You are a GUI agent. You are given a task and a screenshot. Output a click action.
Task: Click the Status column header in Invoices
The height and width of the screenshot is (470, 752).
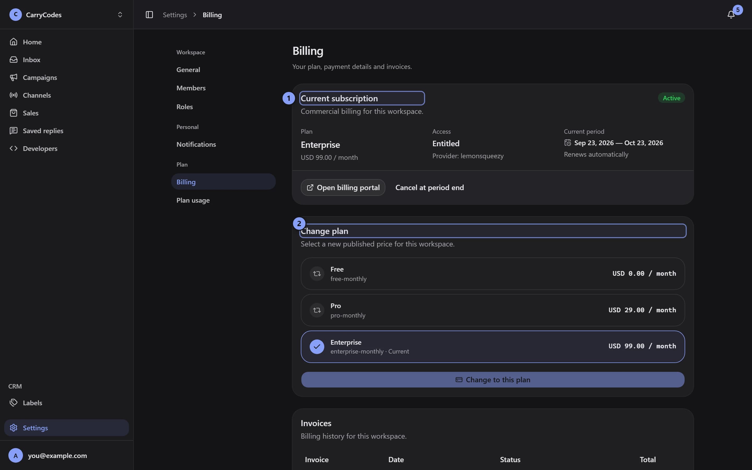510,460
